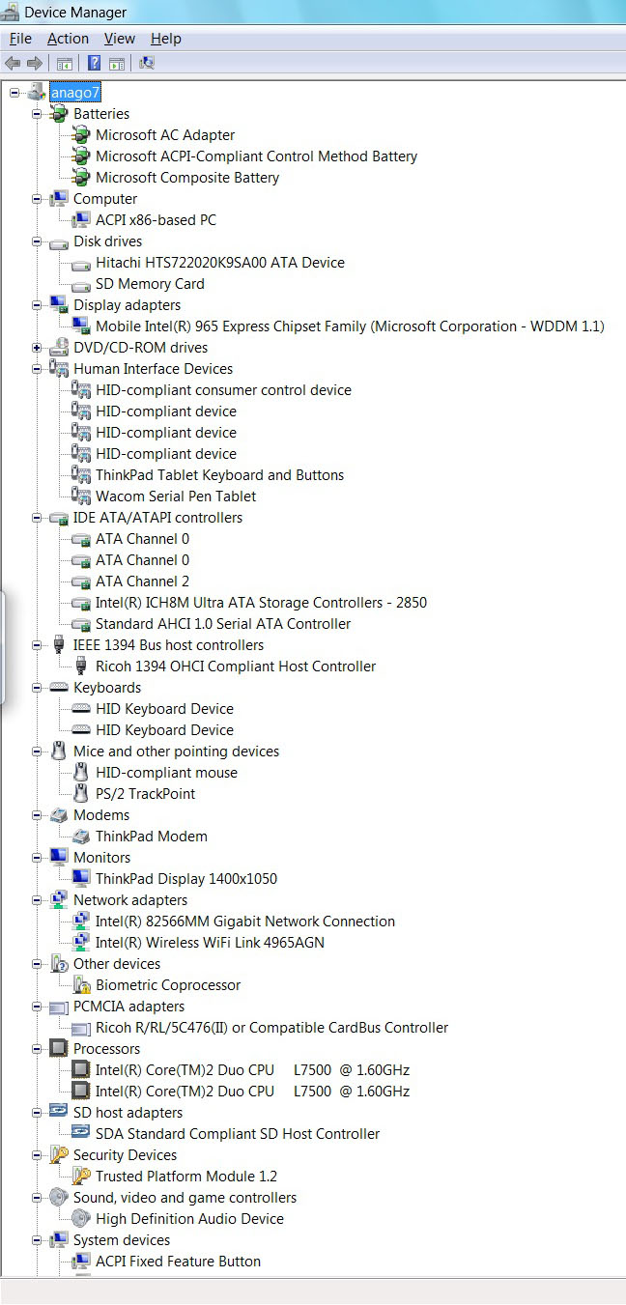Click the Forward arrow toolbar icon
626x1305 pixels.
(x=35, y=63)
